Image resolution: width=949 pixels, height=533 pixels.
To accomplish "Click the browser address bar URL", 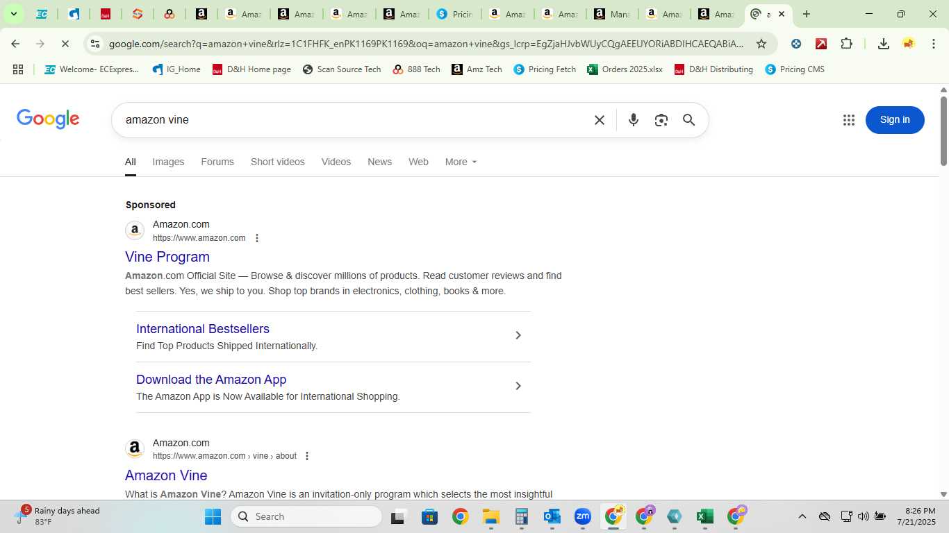I will tap(426, 44).
